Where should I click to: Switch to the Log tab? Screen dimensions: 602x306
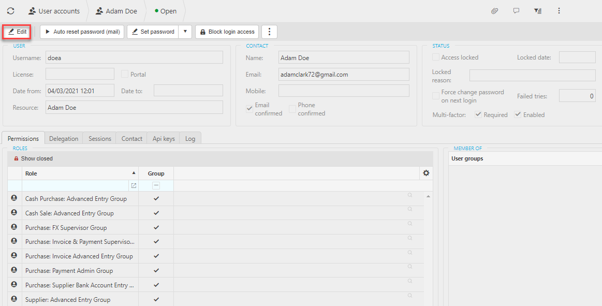(x=190, y=139)
